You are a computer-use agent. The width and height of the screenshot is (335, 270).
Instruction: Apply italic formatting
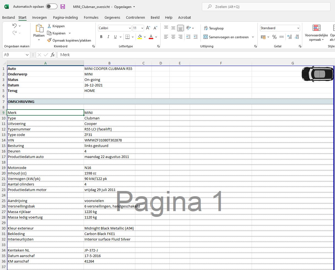click(x=108, y=37)
